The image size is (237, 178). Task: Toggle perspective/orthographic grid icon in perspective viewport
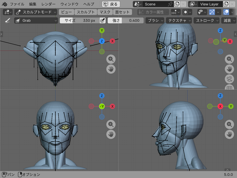(229, 87)
